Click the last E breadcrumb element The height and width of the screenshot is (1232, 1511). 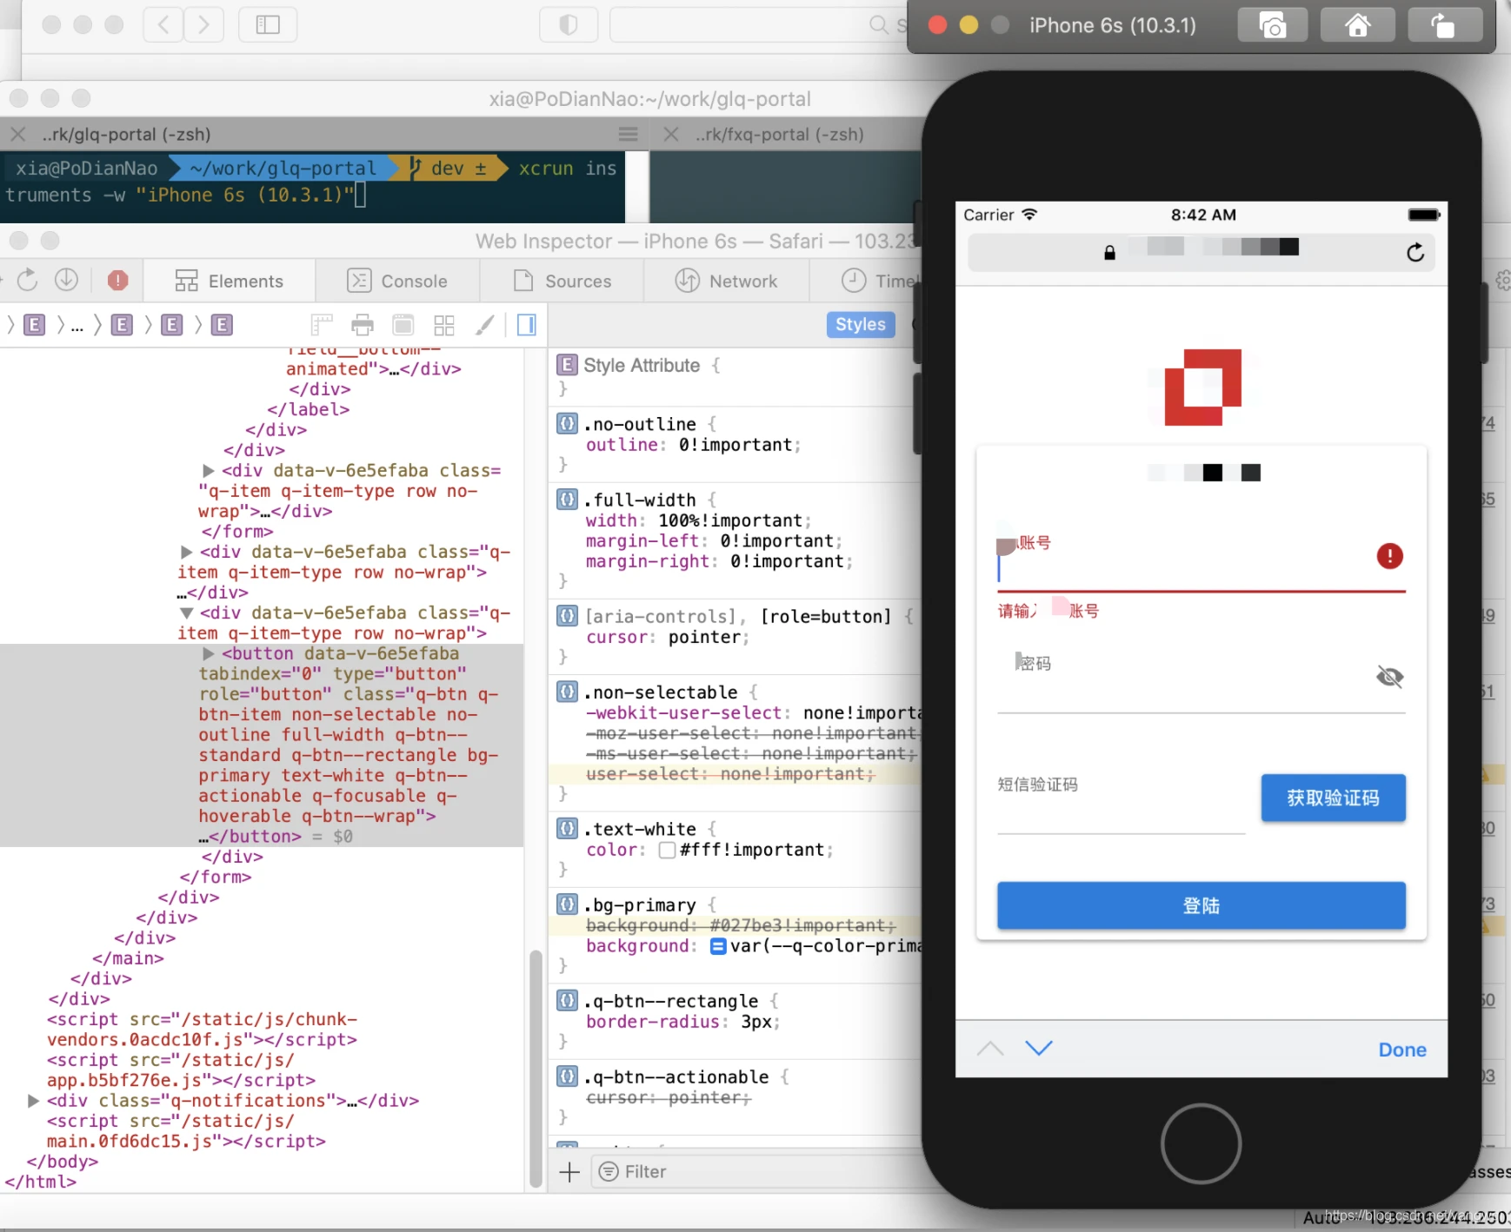(x=222, y=325)
